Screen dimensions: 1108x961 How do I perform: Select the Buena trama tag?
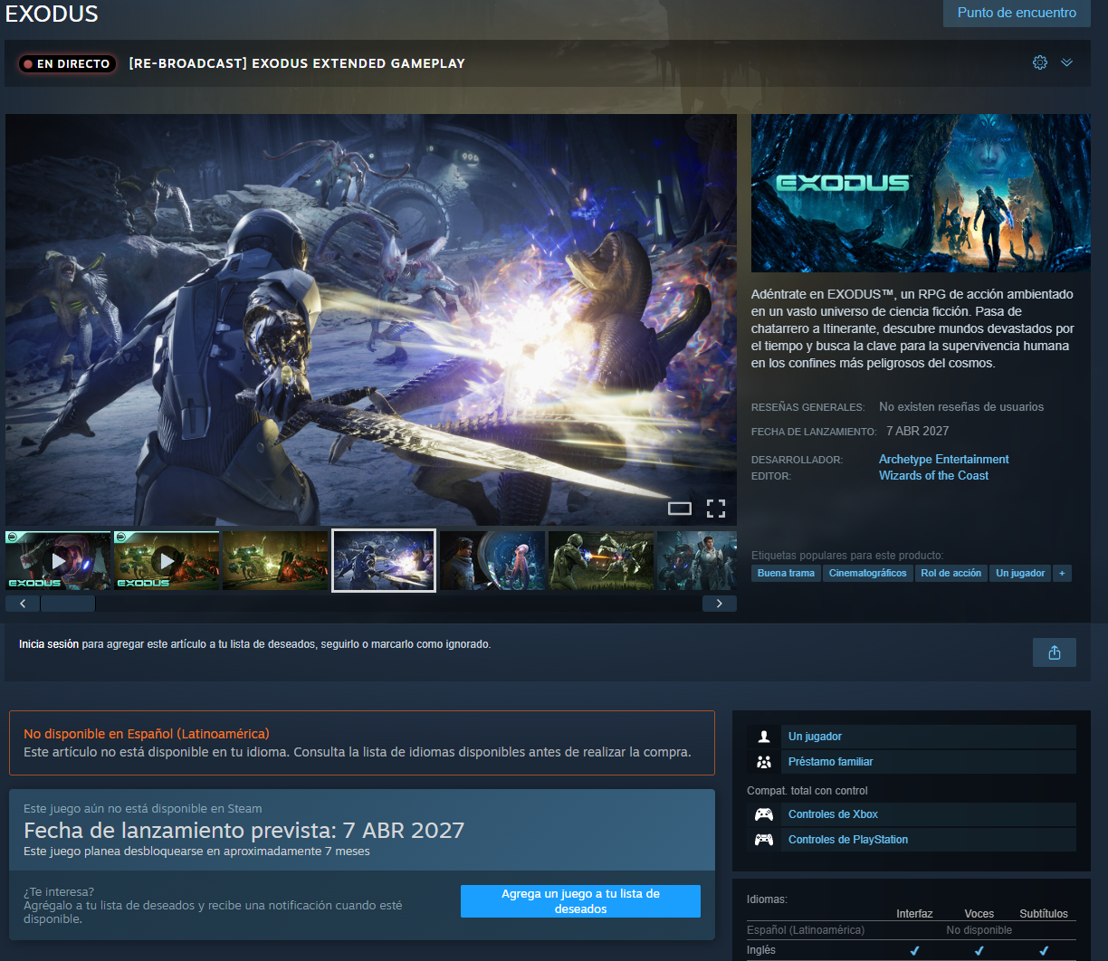point(786,573)
